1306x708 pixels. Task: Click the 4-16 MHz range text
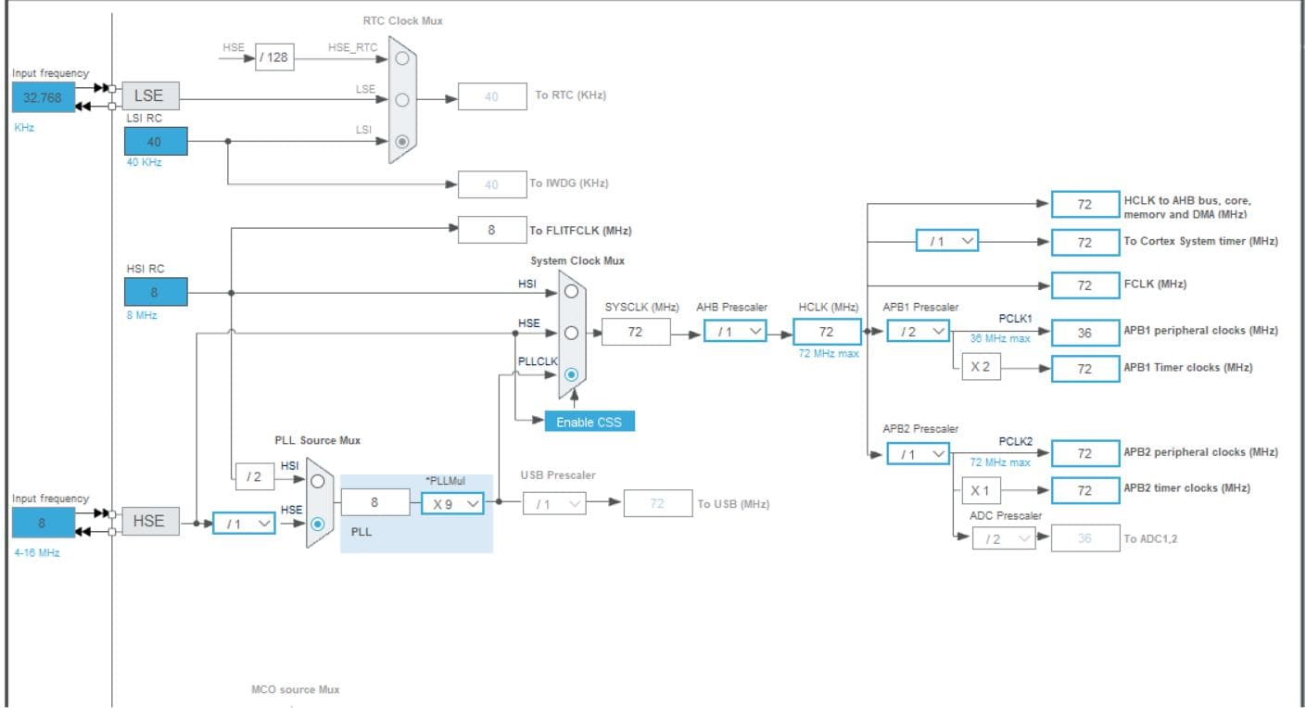pos(38,552)
